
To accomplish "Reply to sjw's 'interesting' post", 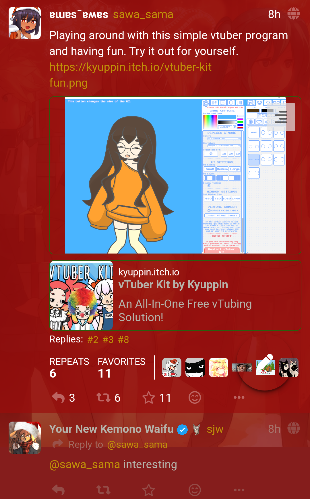I will [58, 490].
